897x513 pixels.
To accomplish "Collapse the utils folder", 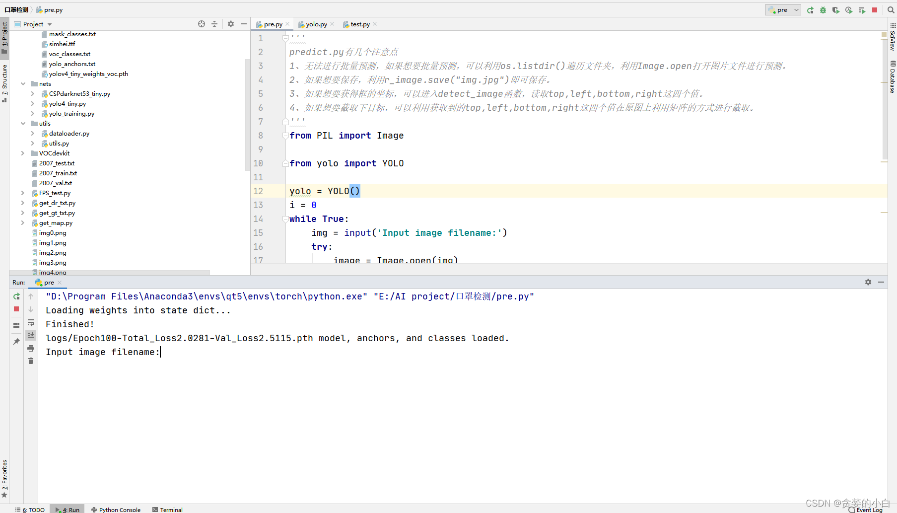I will pos(23,124).
